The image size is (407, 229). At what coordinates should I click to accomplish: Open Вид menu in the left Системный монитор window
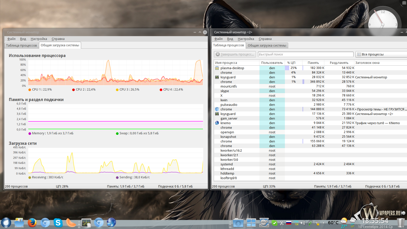(23, 39)
